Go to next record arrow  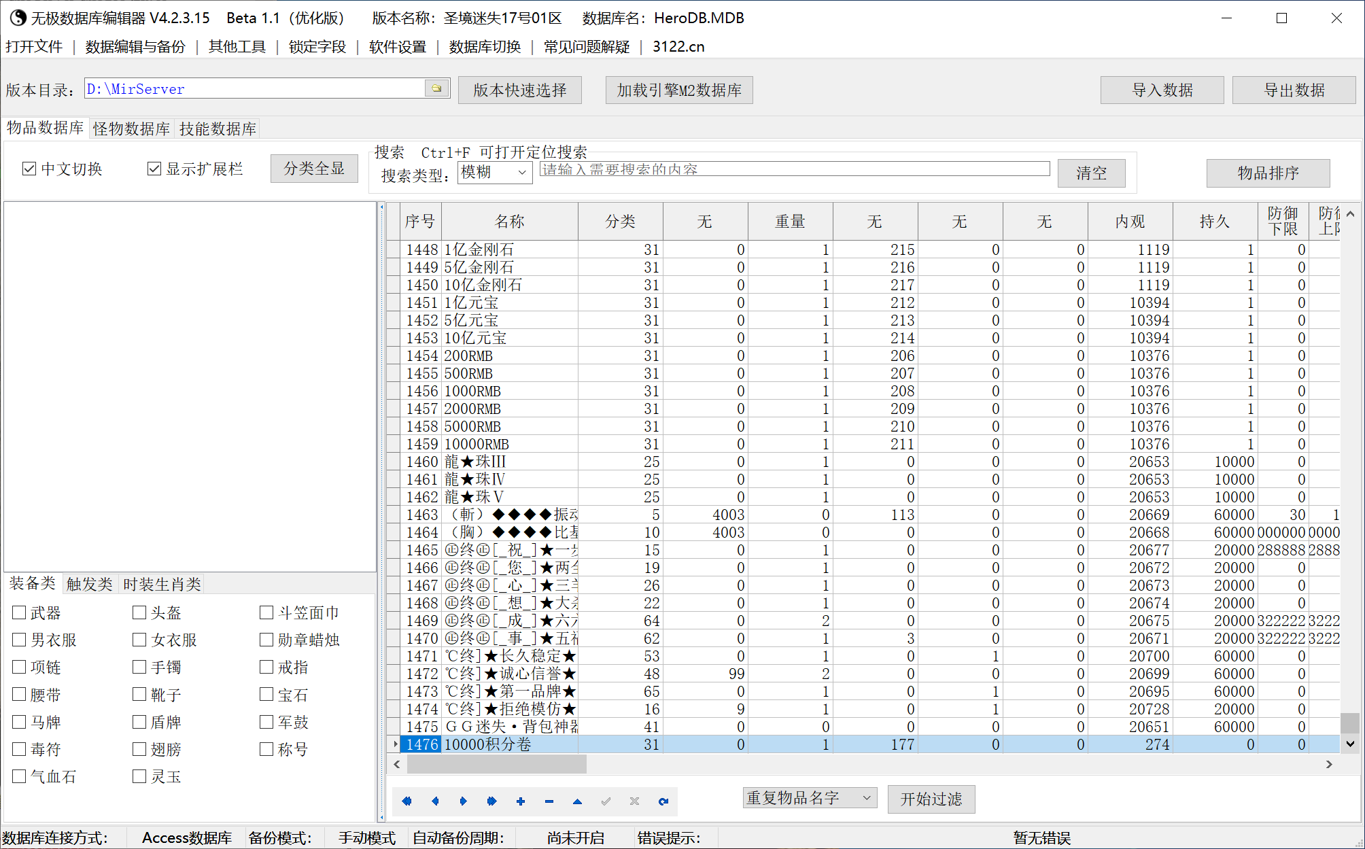[x=464, y=801]
